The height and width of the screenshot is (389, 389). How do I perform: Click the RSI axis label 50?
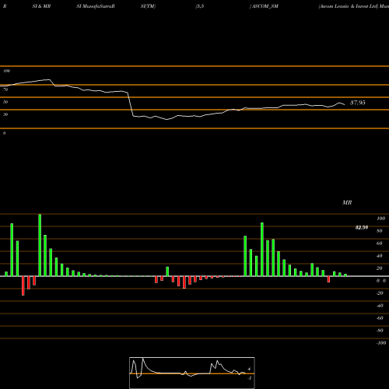(5, 102)
